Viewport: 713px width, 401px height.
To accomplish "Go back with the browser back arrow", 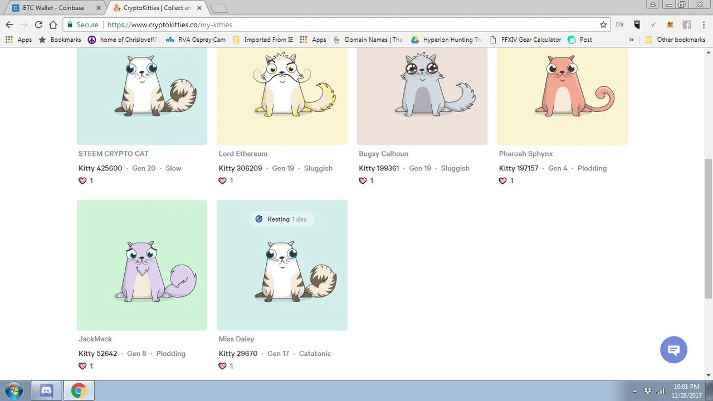I will [x=9, y=25].
